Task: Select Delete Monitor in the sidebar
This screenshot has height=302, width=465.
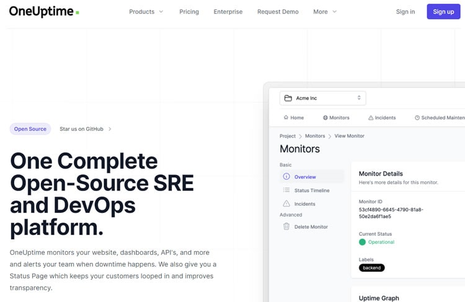Action: [312, 226]
